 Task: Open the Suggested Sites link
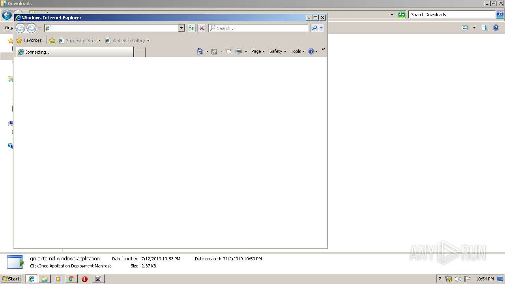pos(77,40)
